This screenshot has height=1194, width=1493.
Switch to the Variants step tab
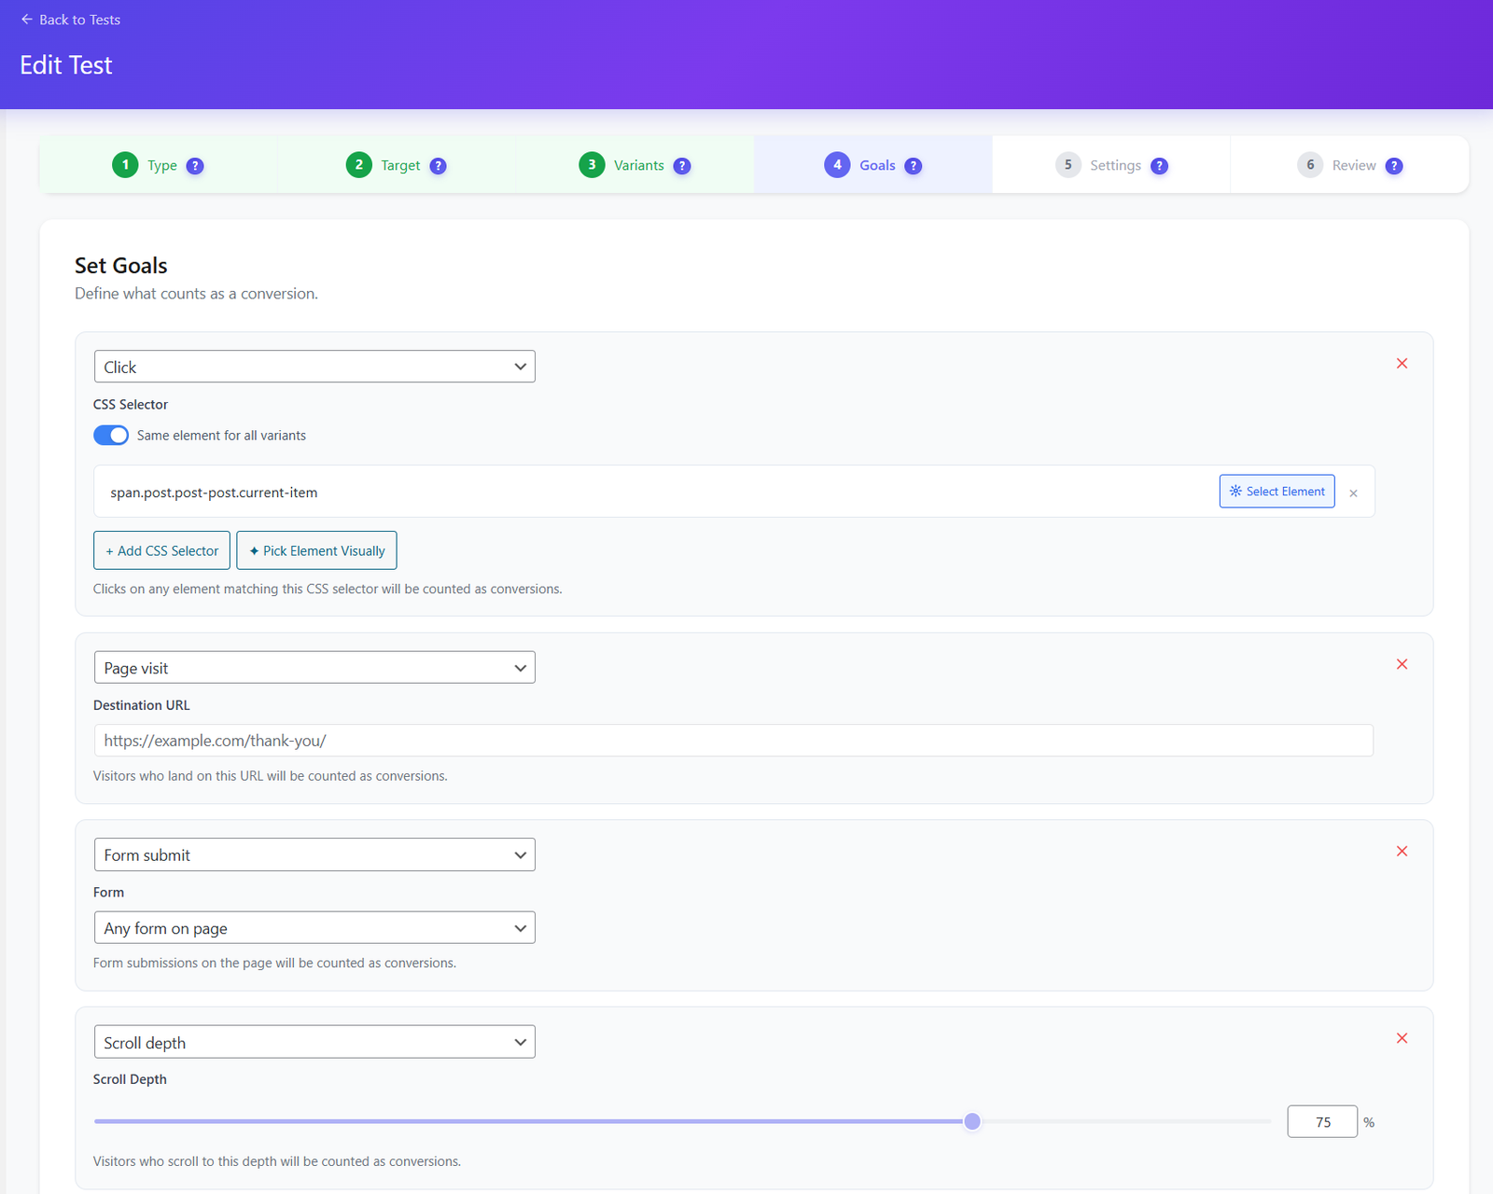635,165
